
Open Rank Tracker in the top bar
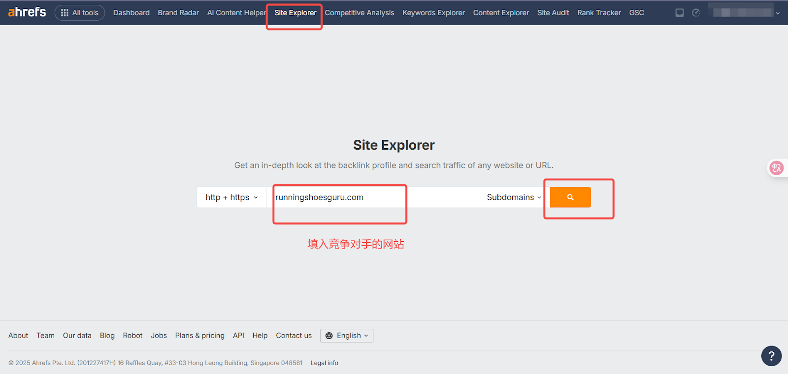(x=599, y=13)
